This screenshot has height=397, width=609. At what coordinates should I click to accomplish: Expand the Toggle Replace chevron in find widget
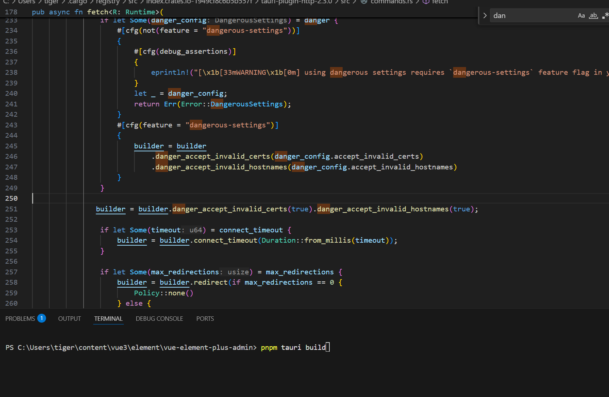pos(485,15)
